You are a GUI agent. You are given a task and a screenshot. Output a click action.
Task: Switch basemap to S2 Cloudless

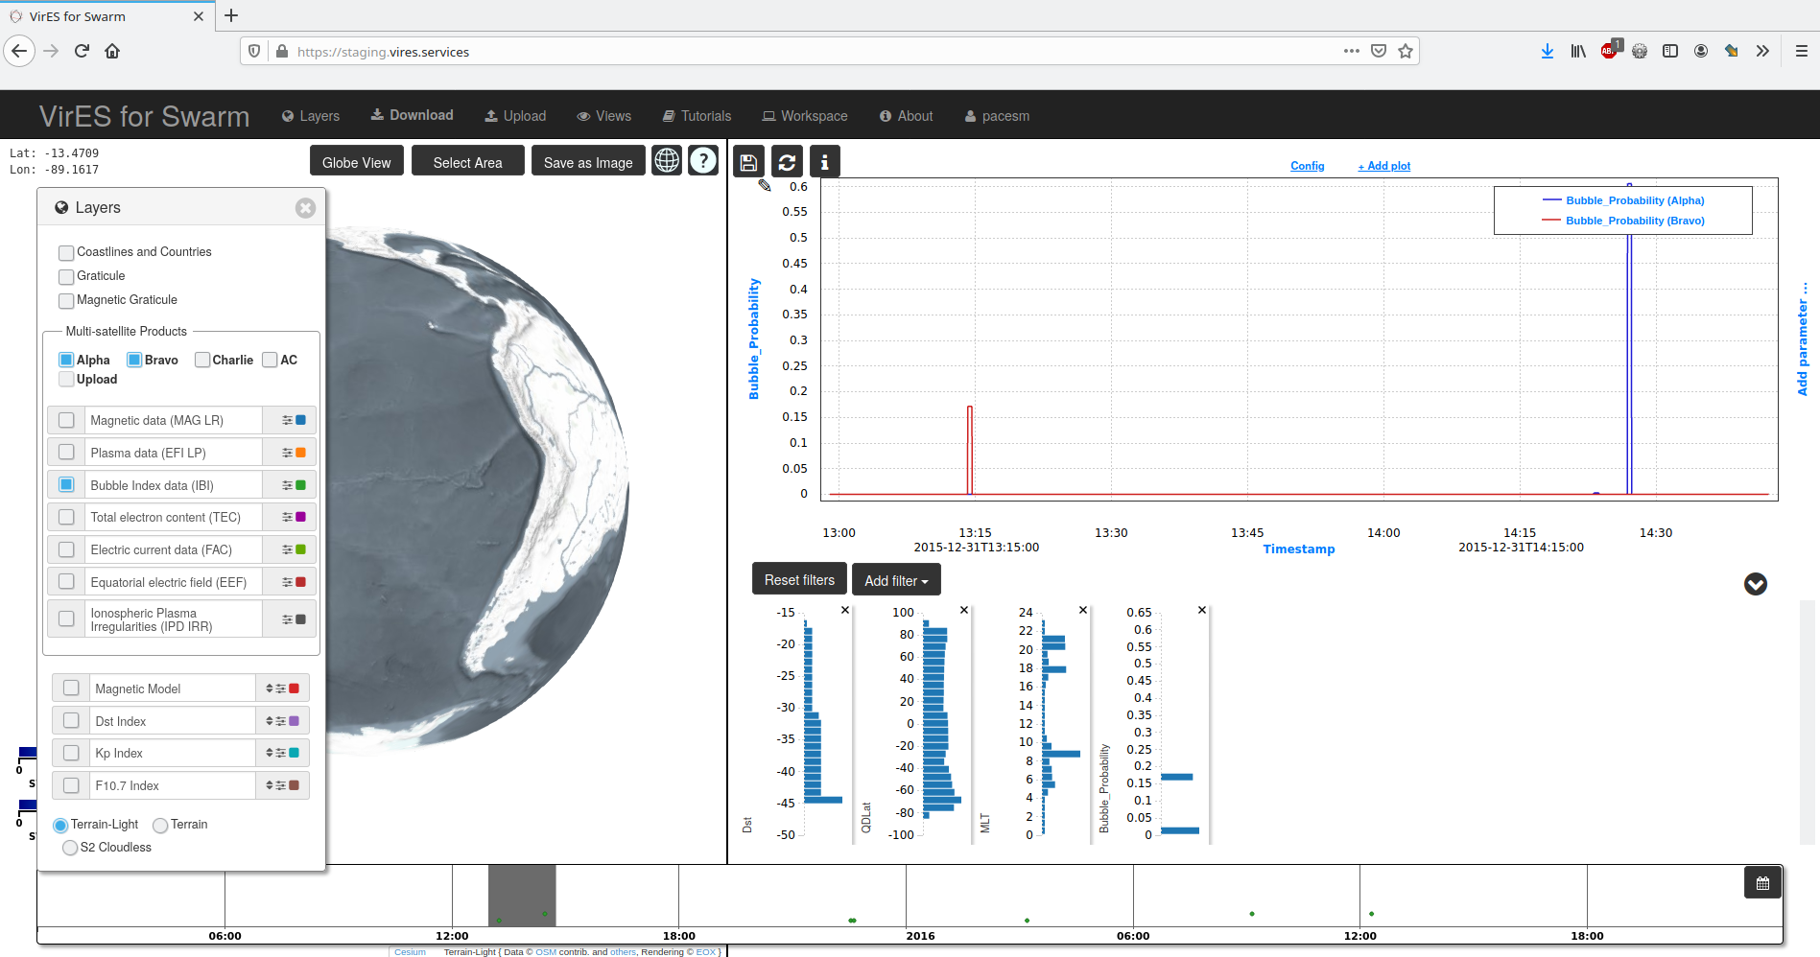pos(69,848)
